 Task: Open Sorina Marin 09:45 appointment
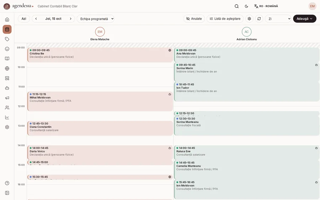(247, 72)
